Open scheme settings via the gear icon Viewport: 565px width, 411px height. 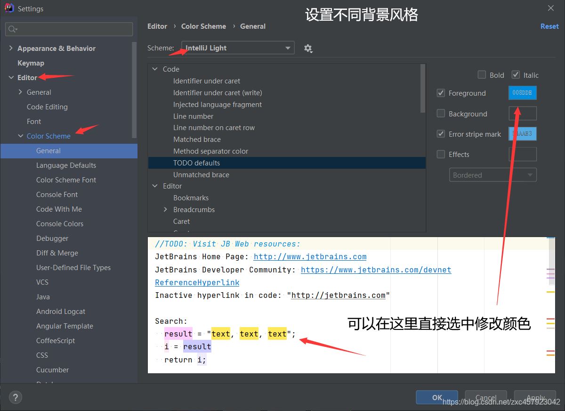[308, 48]
